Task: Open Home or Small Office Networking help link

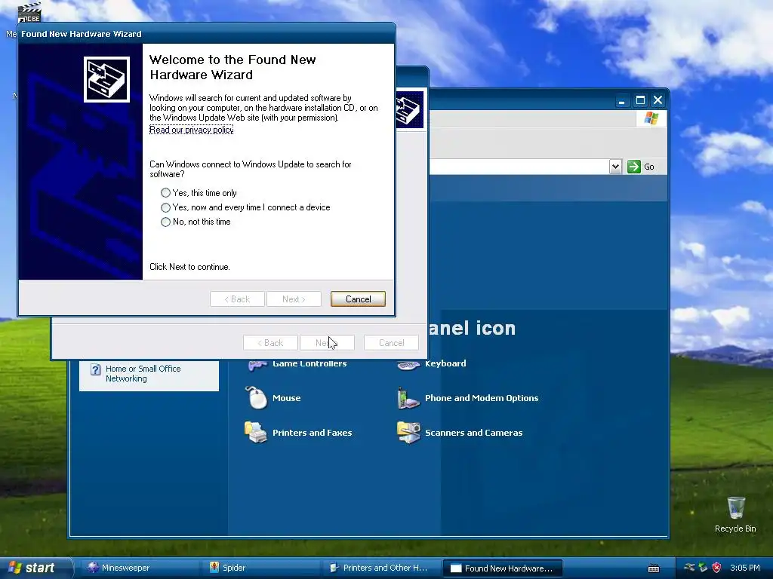Action: click(143, 373)
